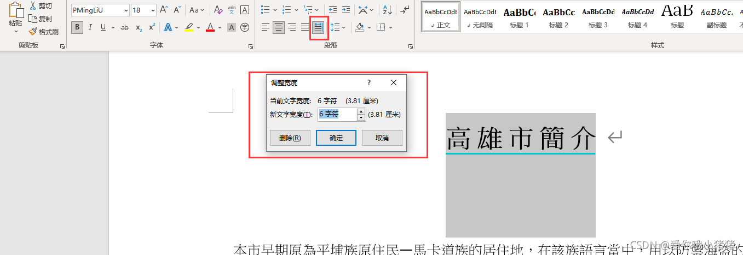Apply the 标题 3 style
Image resolution: width=743 pixels, height=255 pixels.
click(598, 16)
